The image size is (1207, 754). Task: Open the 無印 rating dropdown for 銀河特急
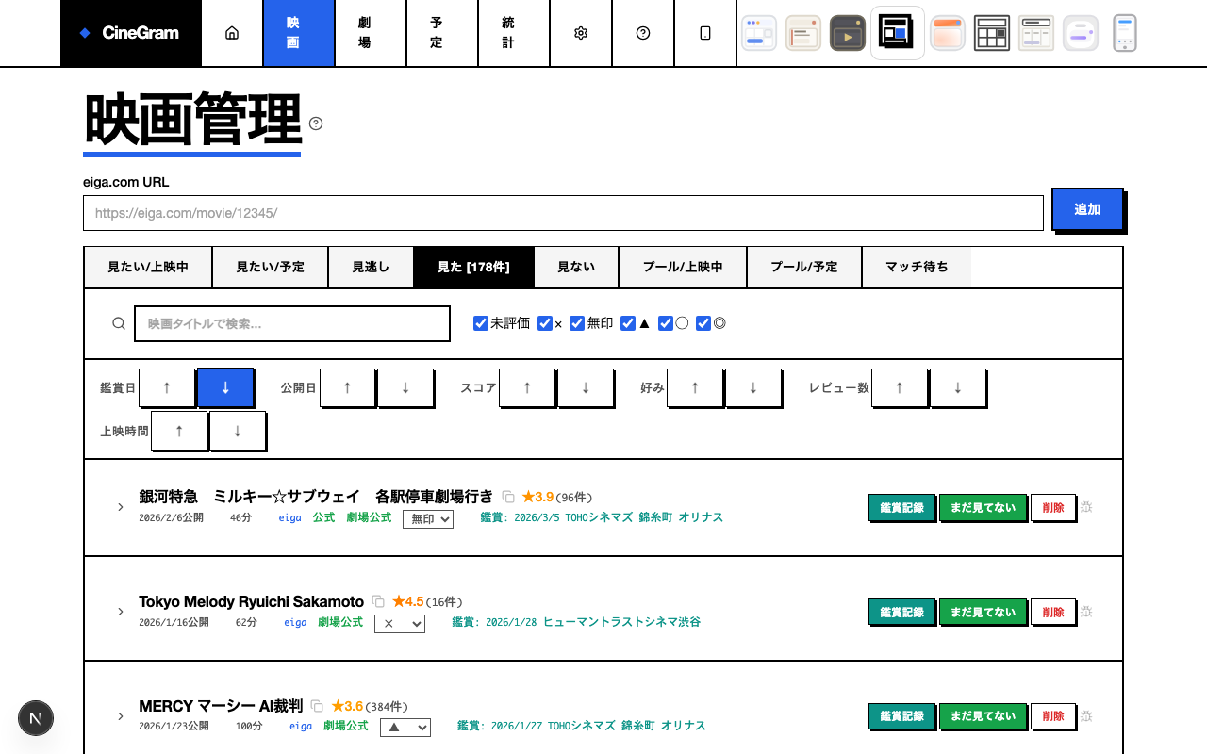point(428,519)
